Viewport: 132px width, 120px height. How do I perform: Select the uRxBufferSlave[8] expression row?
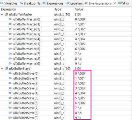[x=26, y=113]
